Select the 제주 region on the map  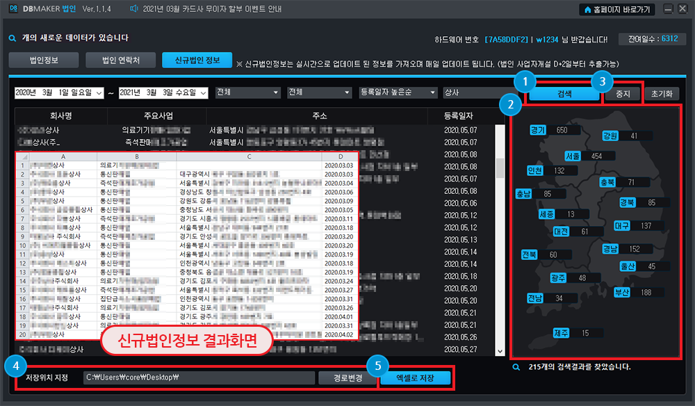561,333
